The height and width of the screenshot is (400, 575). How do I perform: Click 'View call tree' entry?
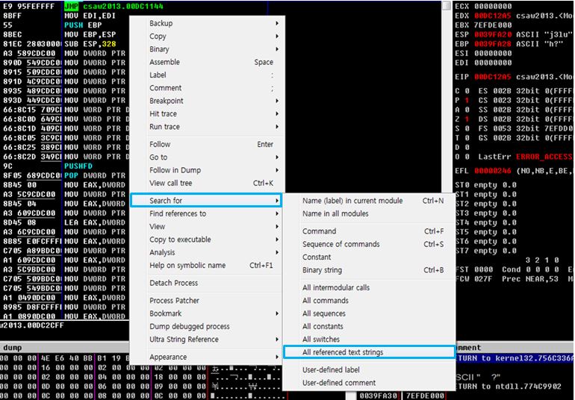pos(170,183)
